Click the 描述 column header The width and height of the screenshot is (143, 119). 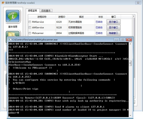[81, 17]
